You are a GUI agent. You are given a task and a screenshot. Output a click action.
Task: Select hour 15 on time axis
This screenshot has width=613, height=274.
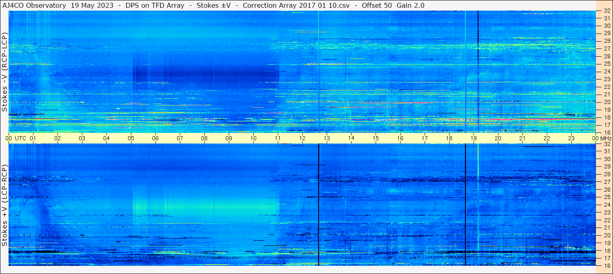click(376, 138)
